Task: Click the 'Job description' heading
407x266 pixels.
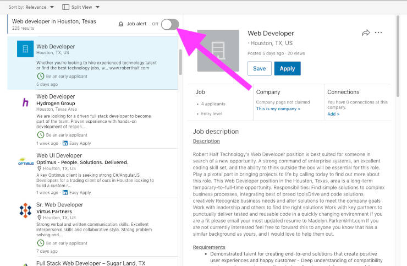Action: point(216,132)
